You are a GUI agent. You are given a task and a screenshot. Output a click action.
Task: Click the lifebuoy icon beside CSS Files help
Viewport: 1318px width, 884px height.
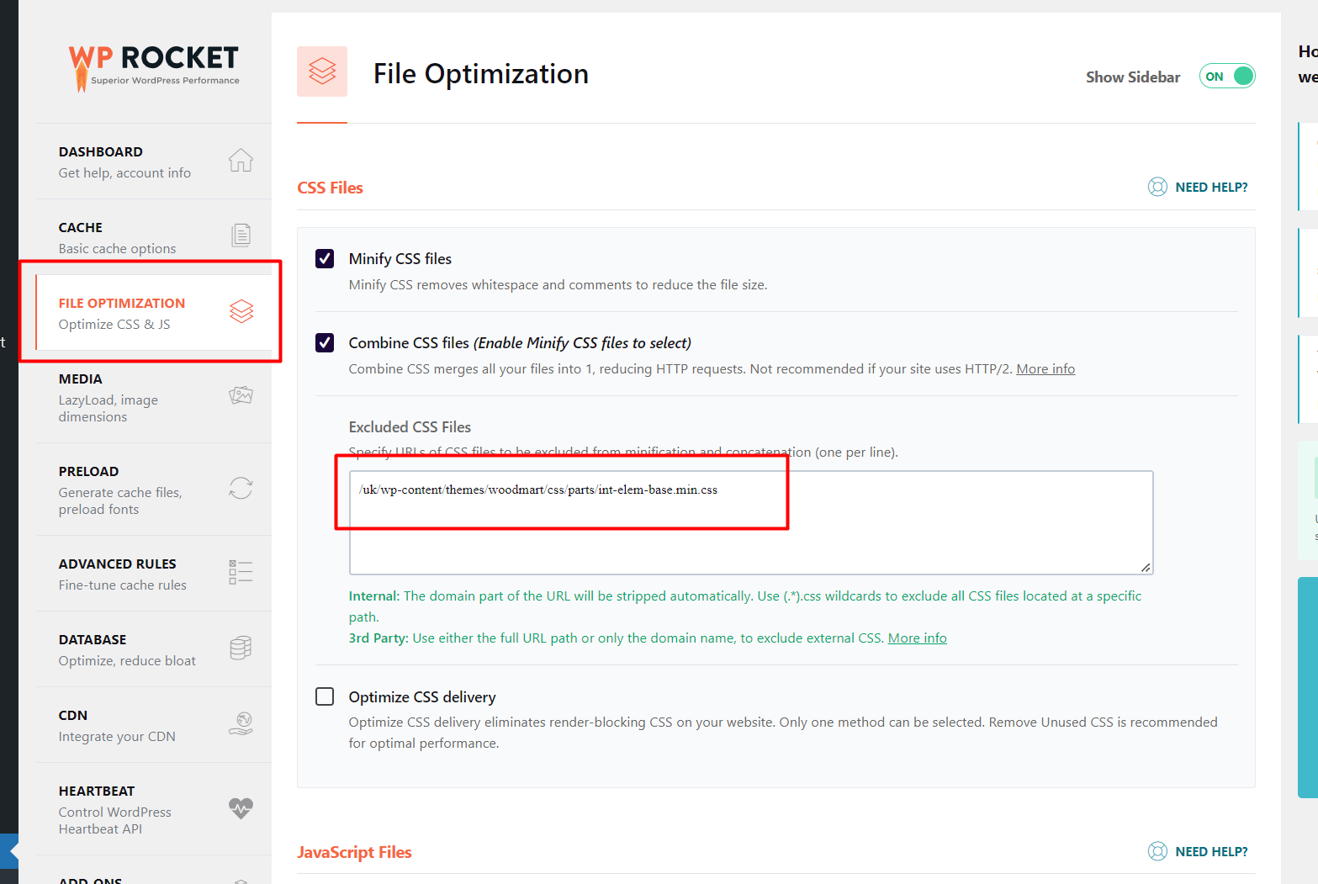coord(1157,187)
